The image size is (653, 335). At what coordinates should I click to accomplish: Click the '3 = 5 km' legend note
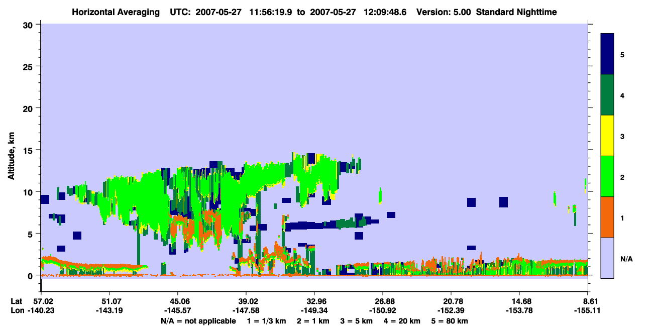[357, 321]
